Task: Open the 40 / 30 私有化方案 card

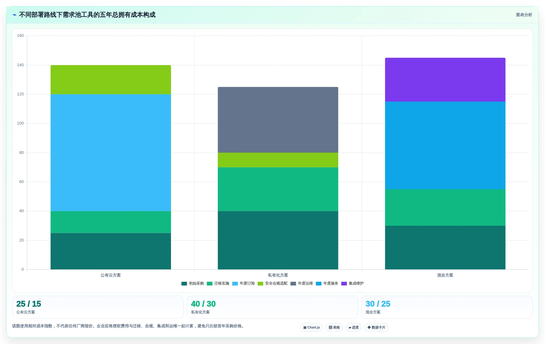Action: [x=272, y=307]
